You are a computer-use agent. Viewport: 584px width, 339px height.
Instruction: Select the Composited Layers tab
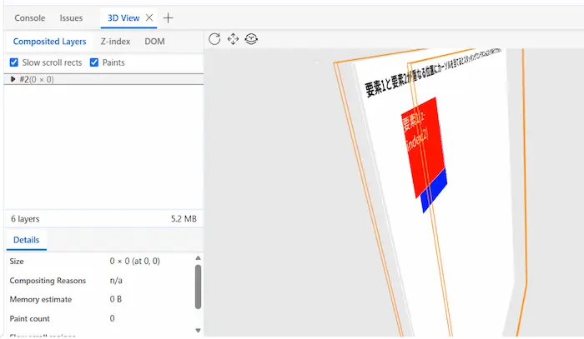[x=49, y=42]
